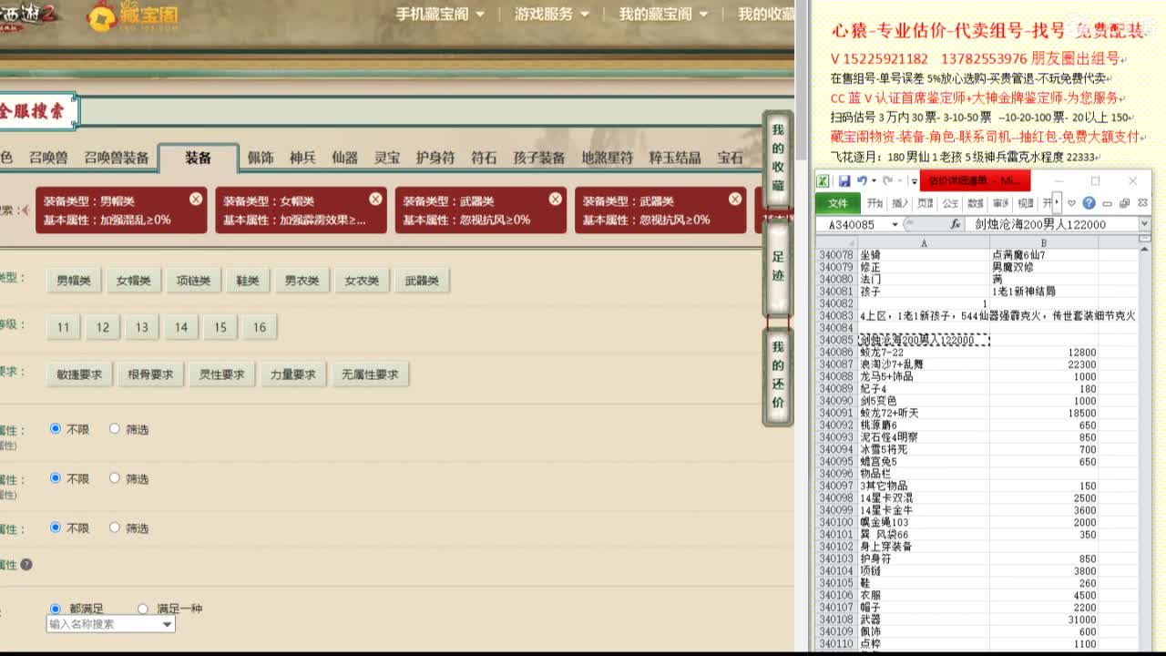Click the Excel application icon top-left of spreadsheet
The height and width of the screenshot is (656, 1166).
tap(823, 180)
